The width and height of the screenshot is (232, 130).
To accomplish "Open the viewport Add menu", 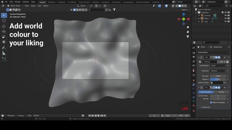I will [x=40, y=6].
